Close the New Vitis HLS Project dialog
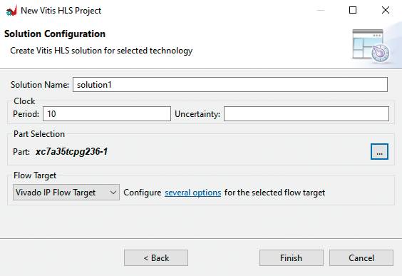402x276 pixels. [386, 10]
